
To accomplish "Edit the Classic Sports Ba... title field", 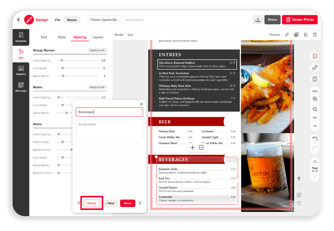I will pos(105,20).
